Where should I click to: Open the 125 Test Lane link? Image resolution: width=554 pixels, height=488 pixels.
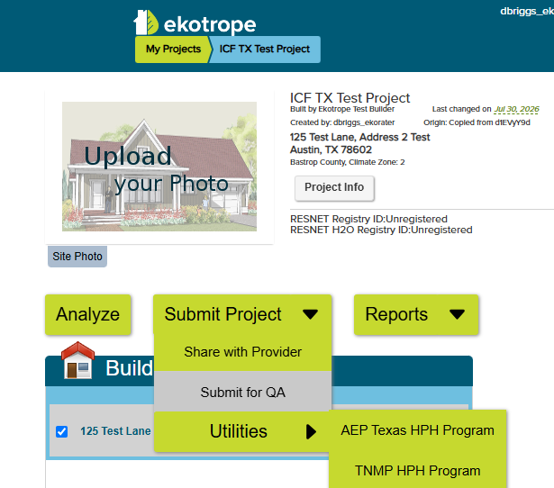pyautogui.click(x=115, y=430)
